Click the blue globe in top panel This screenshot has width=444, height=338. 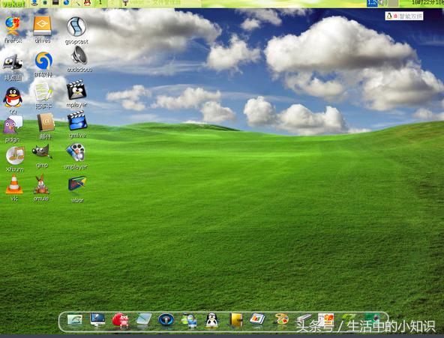click(x=66, y=3)
